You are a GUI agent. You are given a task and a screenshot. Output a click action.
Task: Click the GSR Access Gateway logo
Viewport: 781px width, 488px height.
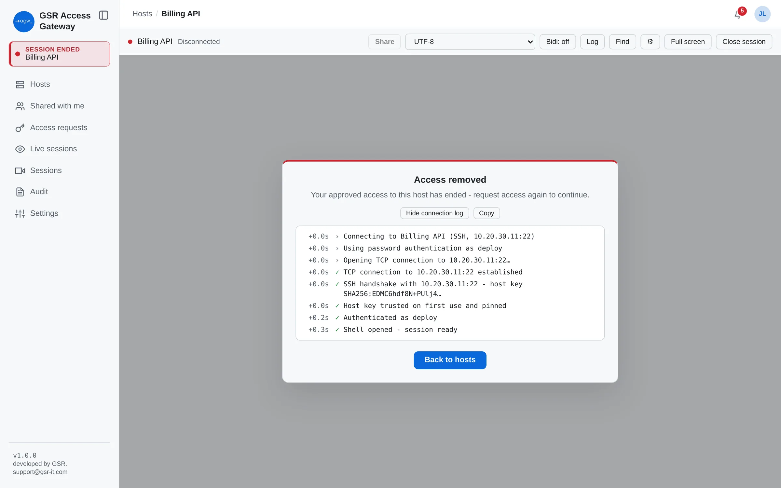click(x=24, y=21)
